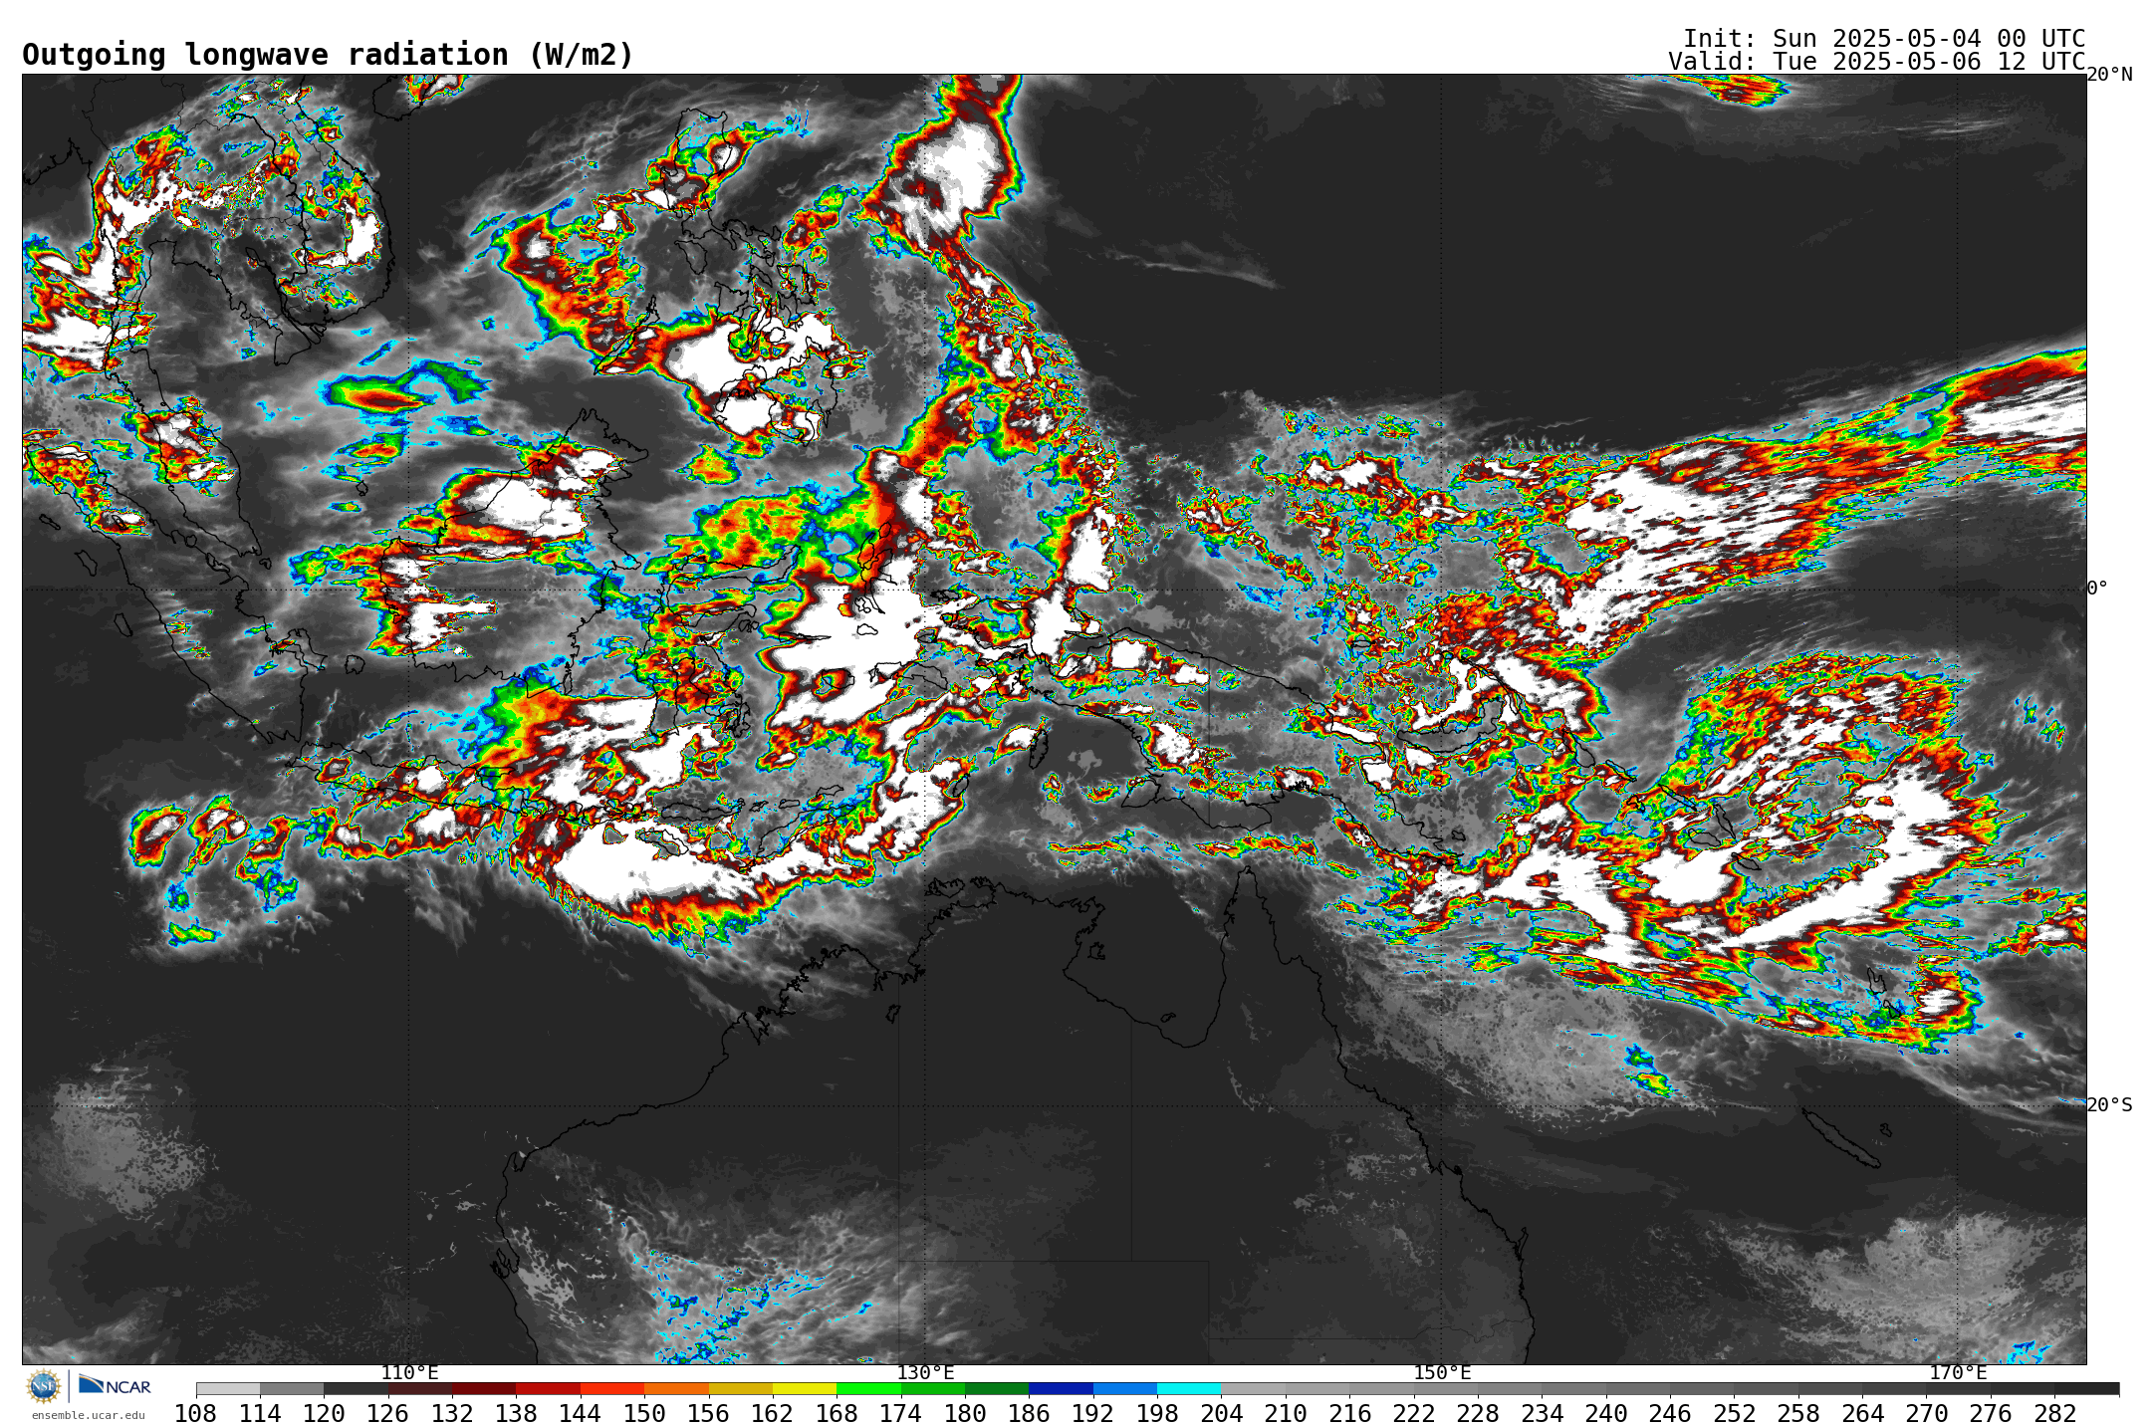
Task: Click the 234 colorbar tick label
Action: [1542, 1413]
